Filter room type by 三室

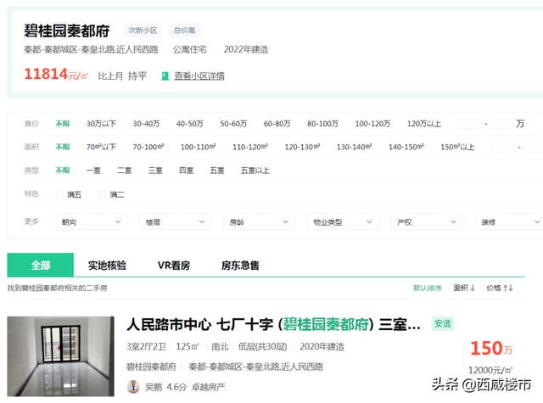(x=155, y=171)
